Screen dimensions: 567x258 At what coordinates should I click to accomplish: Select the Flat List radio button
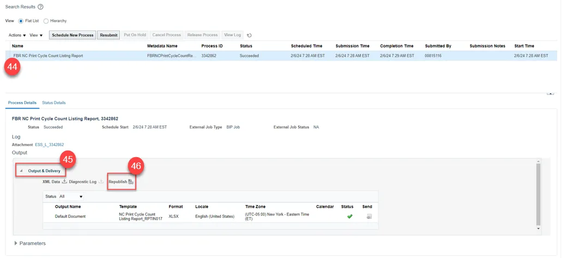pyautogui.click(x=21, y=21)
